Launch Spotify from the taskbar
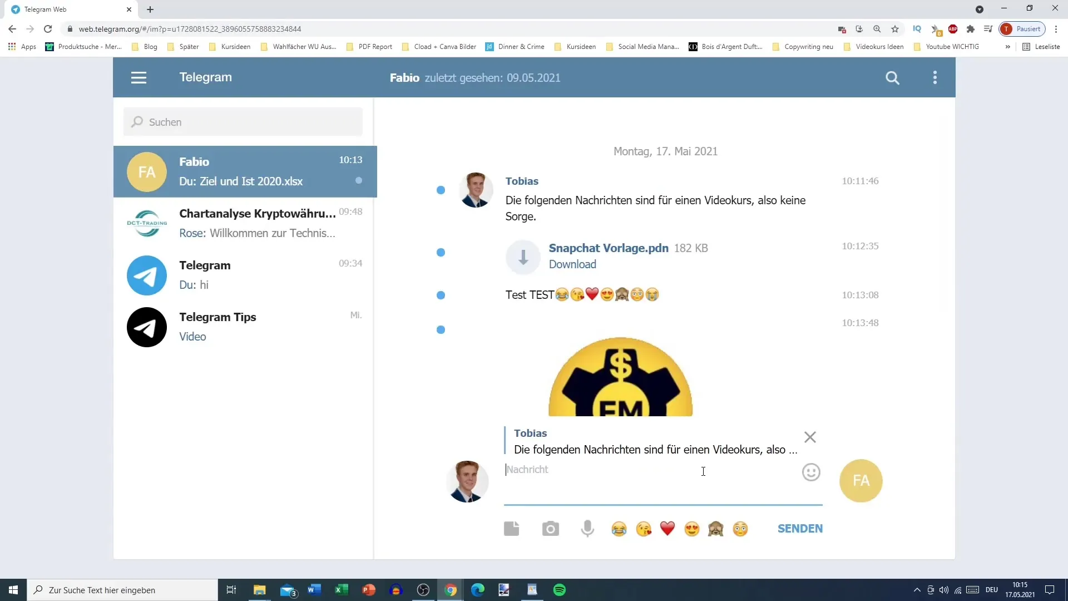The width and height of the screenshot is (1068, 601). [560, 590]
